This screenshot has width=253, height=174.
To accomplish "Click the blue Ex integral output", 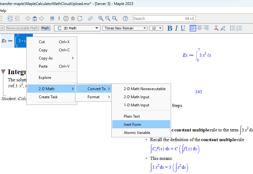I will point(197,55).
